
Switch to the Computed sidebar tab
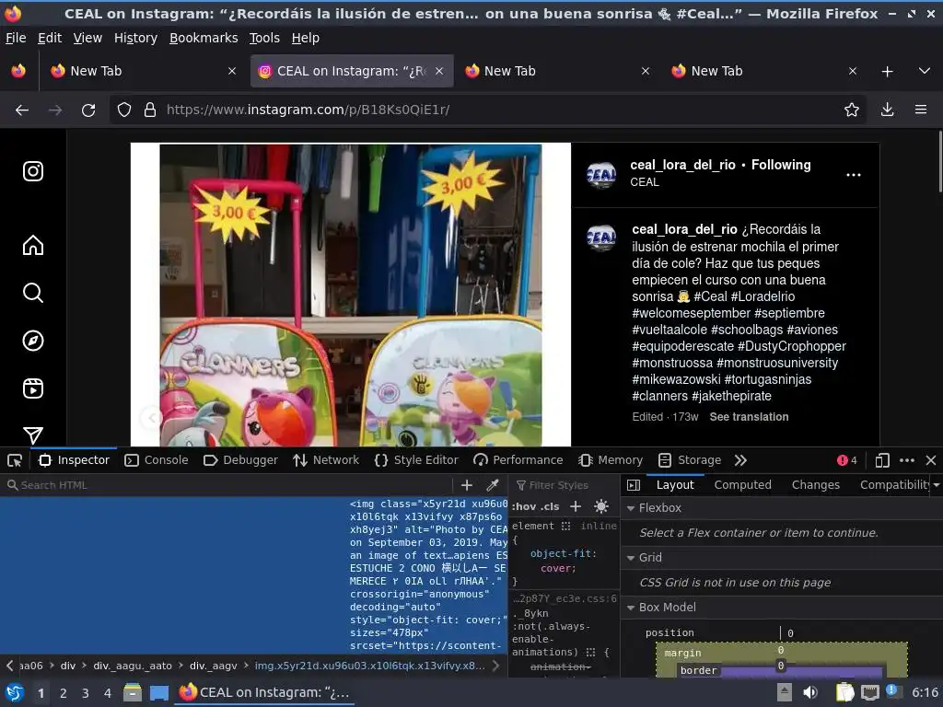[743, 485]
